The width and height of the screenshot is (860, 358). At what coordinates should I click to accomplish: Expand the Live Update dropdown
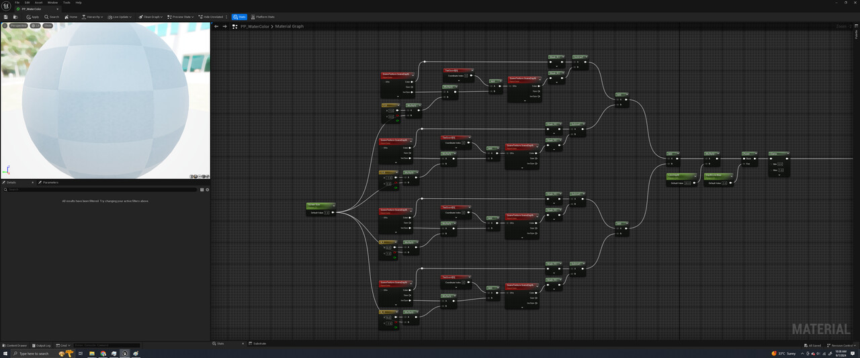click(x=121, y=17)
